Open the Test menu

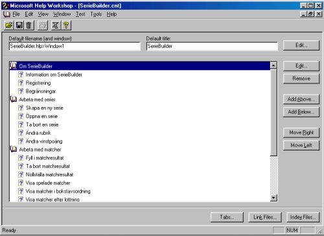click(x=80, y=14)
